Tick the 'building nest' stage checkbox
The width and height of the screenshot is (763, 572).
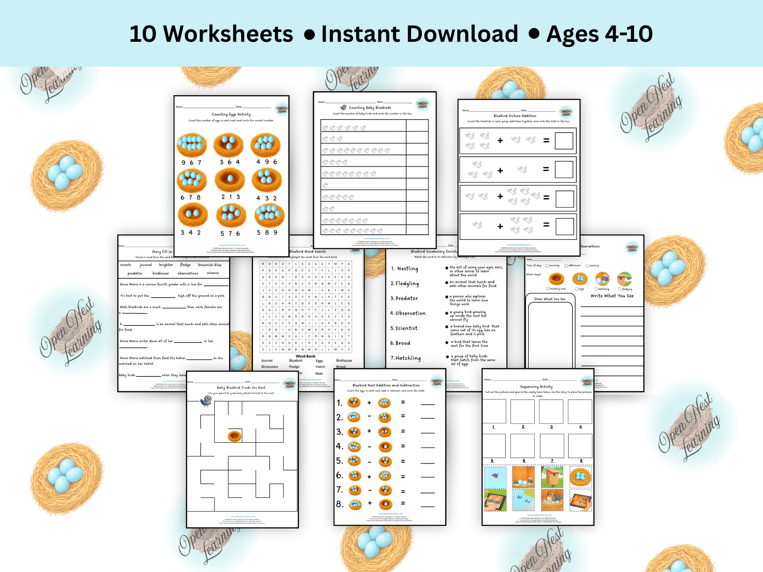click(x=548, y=289)
